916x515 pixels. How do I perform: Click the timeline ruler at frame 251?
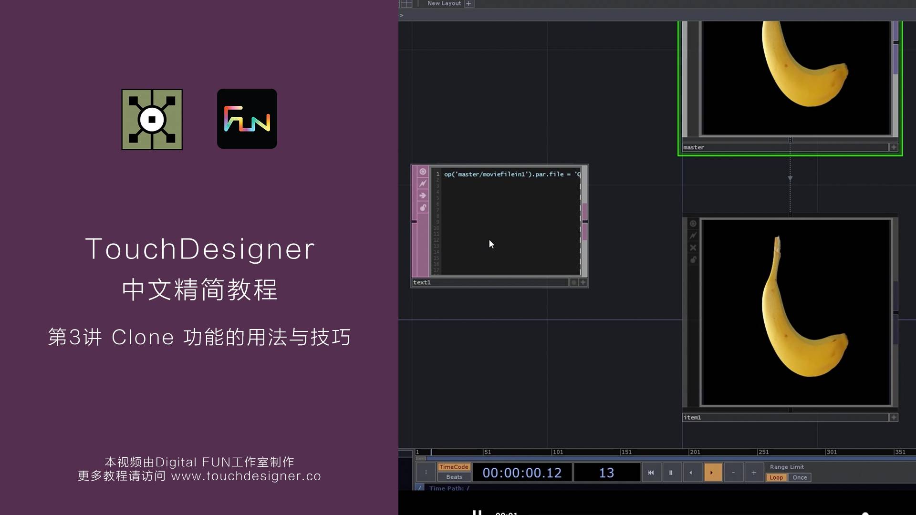763,452
